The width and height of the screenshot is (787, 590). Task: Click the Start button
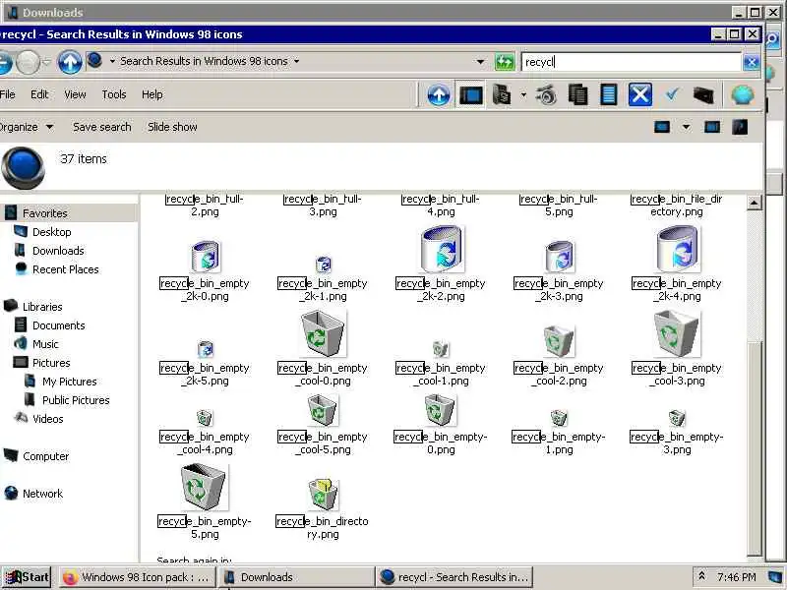click(28, 577)
